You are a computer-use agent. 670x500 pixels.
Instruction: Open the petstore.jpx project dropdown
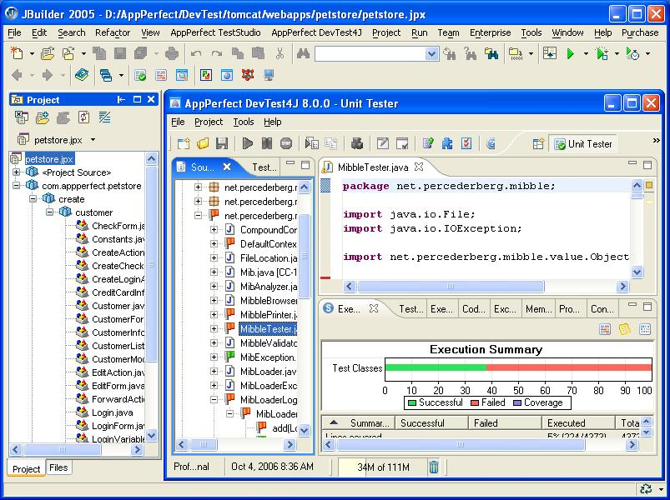point(93,139)
